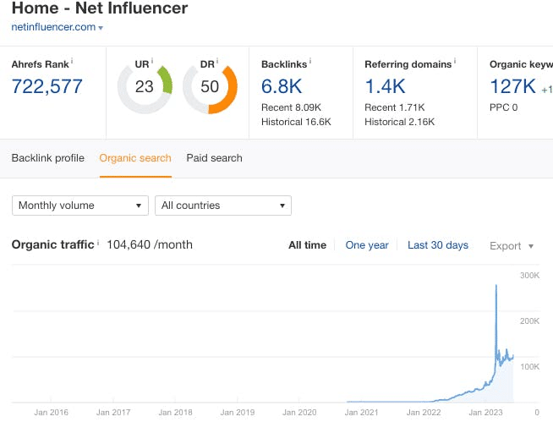
Task: Open the Referring domains info icon
Action: click(x=455, y=62)
